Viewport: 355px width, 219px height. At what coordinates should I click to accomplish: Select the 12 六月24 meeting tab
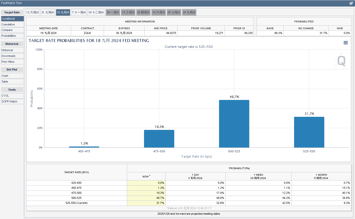point(32,12)
